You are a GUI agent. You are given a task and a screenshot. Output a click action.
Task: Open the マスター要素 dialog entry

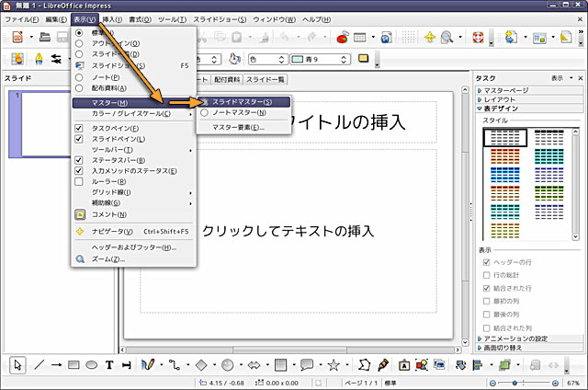pos(237,127)
